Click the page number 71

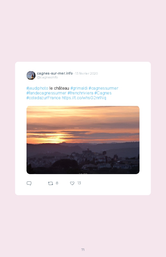[x=83, y=250]
